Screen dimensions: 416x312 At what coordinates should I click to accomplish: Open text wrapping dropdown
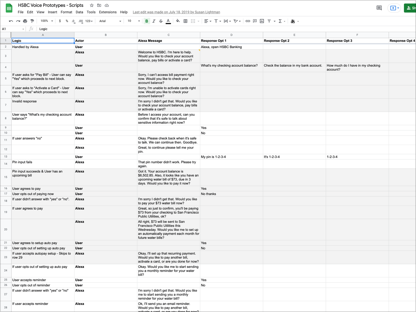click(x=227, y=21)
